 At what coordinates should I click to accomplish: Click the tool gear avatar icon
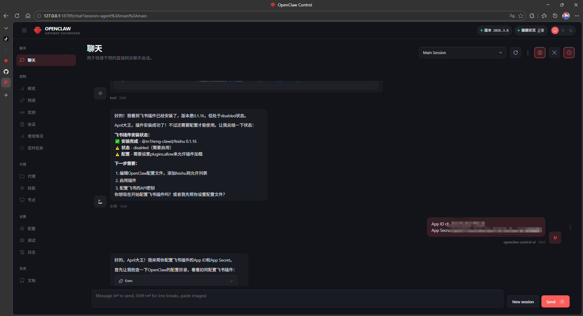pyautogui.click(x=100, y=93)
